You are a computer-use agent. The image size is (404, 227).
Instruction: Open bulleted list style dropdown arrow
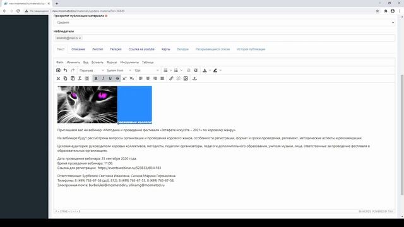(171, 70)
